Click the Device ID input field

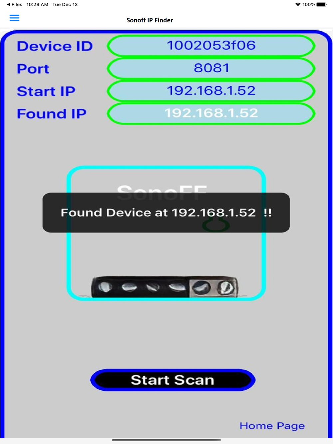pos(211,46)
